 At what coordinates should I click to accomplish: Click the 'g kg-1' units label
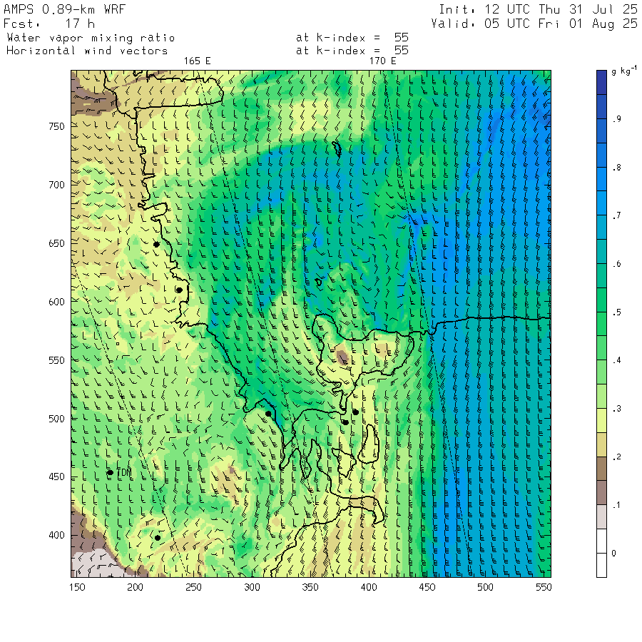point(623,71)
